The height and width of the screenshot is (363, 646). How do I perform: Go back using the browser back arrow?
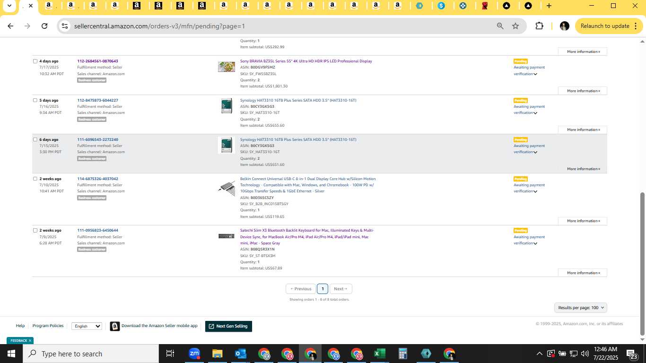point(10,26)
